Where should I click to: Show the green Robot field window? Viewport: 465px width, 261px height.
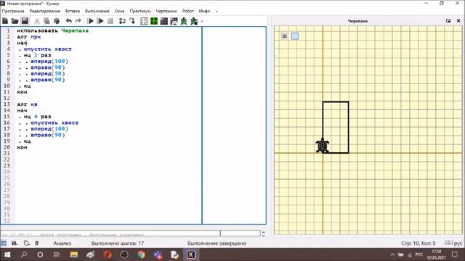point(154,21)
